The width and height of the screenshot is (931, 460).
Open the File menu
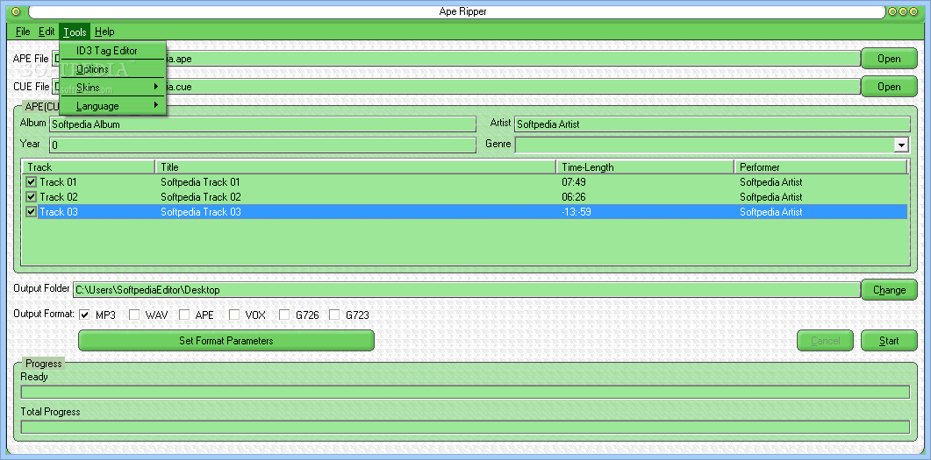(23, 32)
